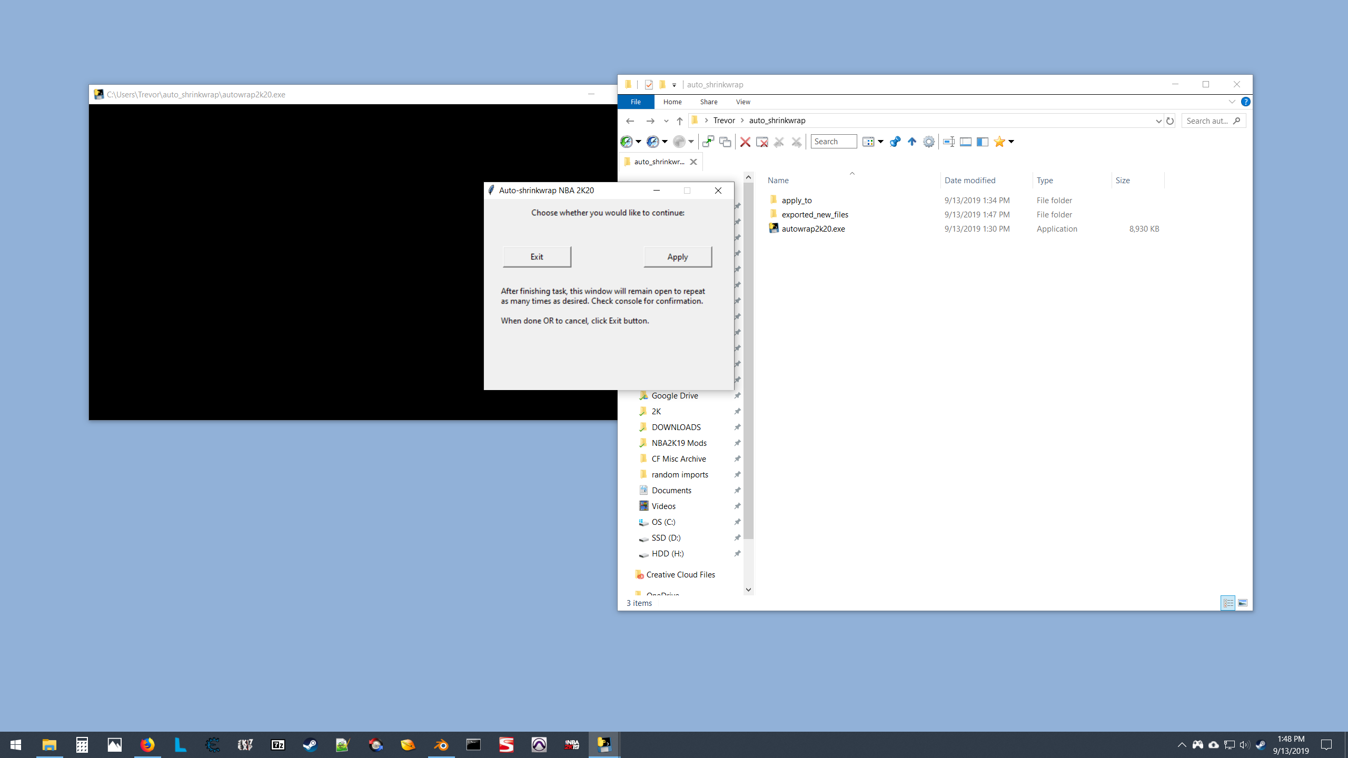The width and height of the screenshot is (1348, 758).
Task: Select the apply_to folder
Action: click(x=797, y=200)
